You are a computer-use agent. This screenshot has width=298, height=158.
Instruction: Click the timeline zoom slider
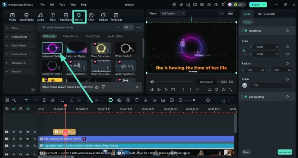[x=194, y=100]
